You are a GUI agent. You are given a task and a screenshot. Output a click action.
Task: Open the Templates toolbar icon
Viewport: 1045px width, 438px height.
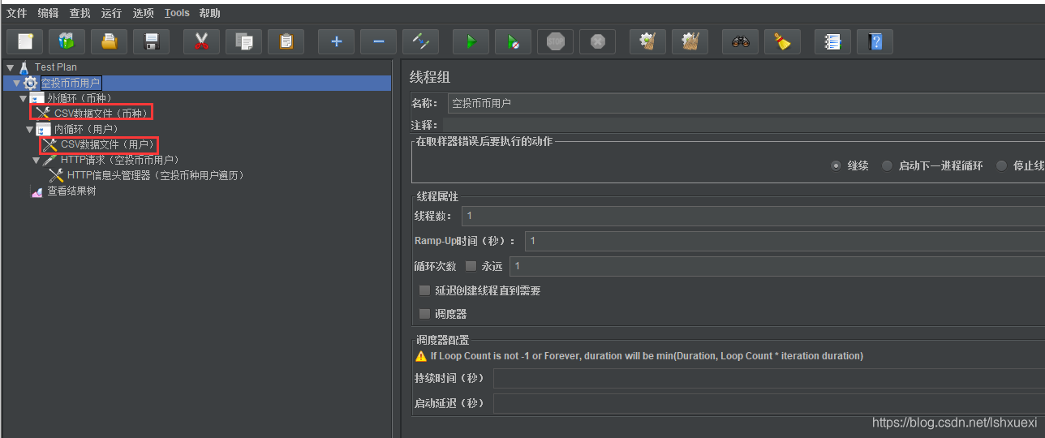67,41
